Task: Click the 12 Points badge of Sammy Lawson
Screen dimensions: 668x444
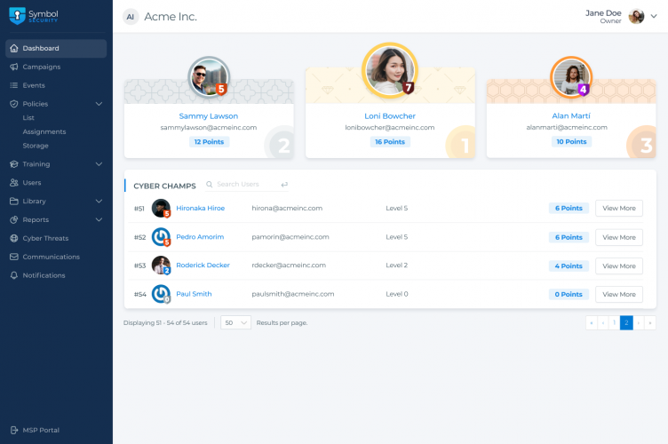Action: click(x=209, y=142)
